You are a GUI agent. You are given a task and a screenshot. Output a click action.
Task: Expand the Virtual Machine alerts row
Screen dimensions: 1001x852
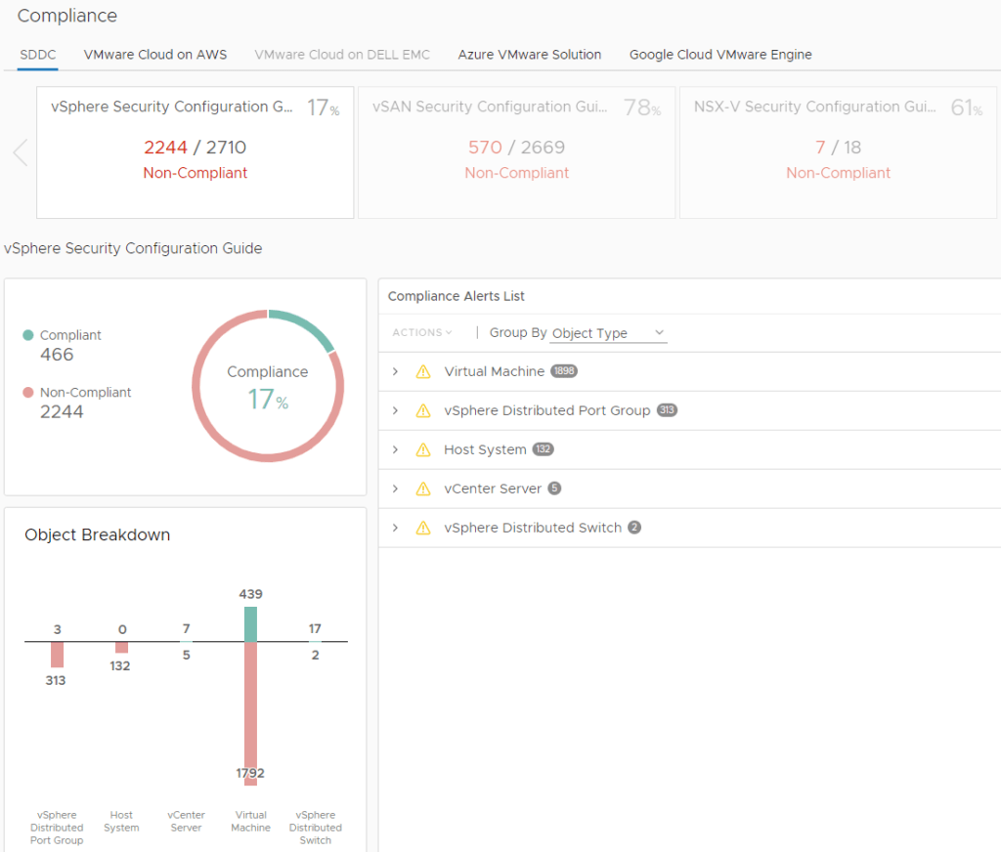pos(395,371)
